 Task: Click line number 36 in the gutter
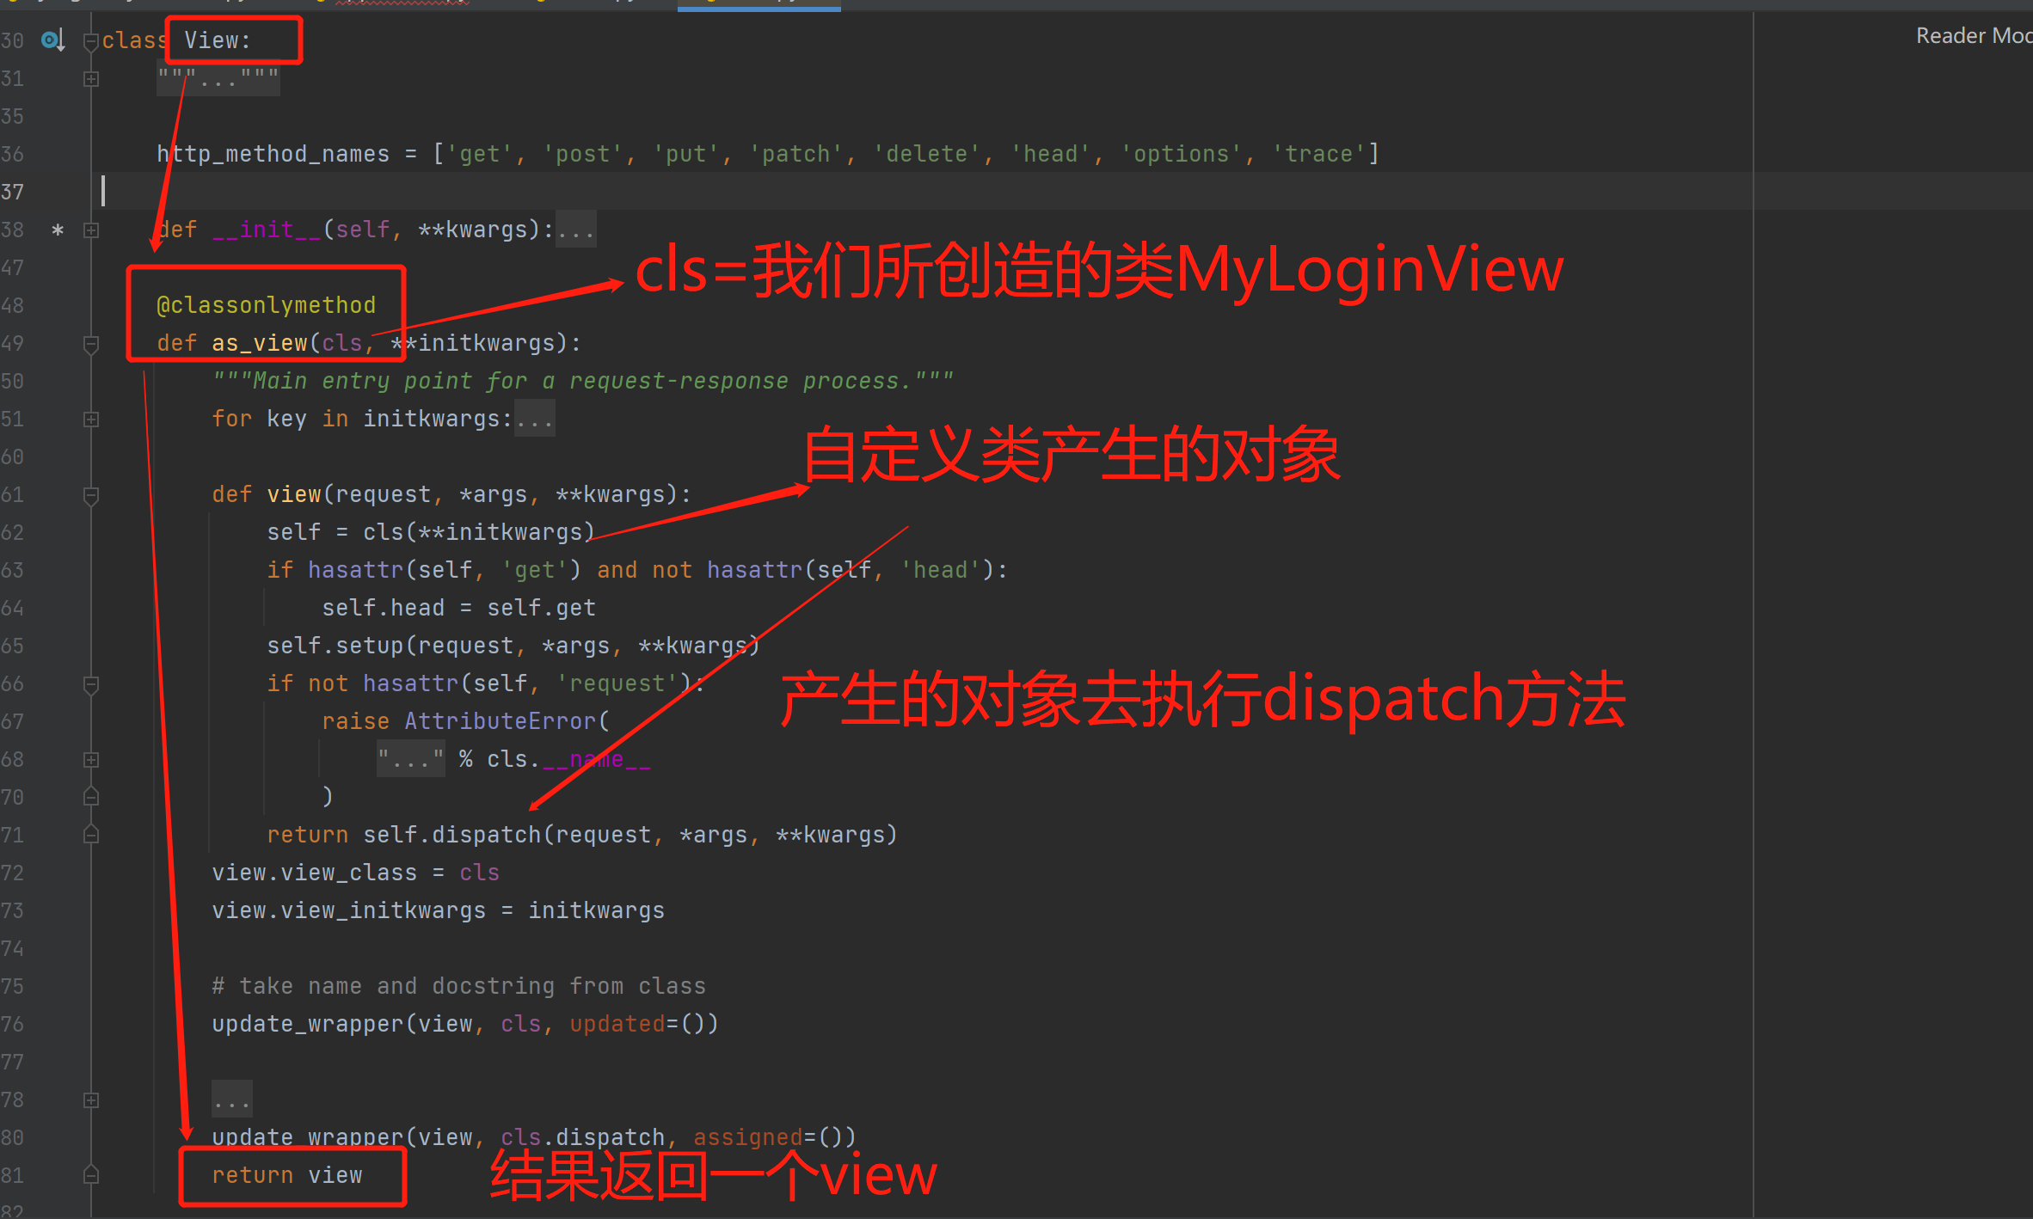[12, 155]
